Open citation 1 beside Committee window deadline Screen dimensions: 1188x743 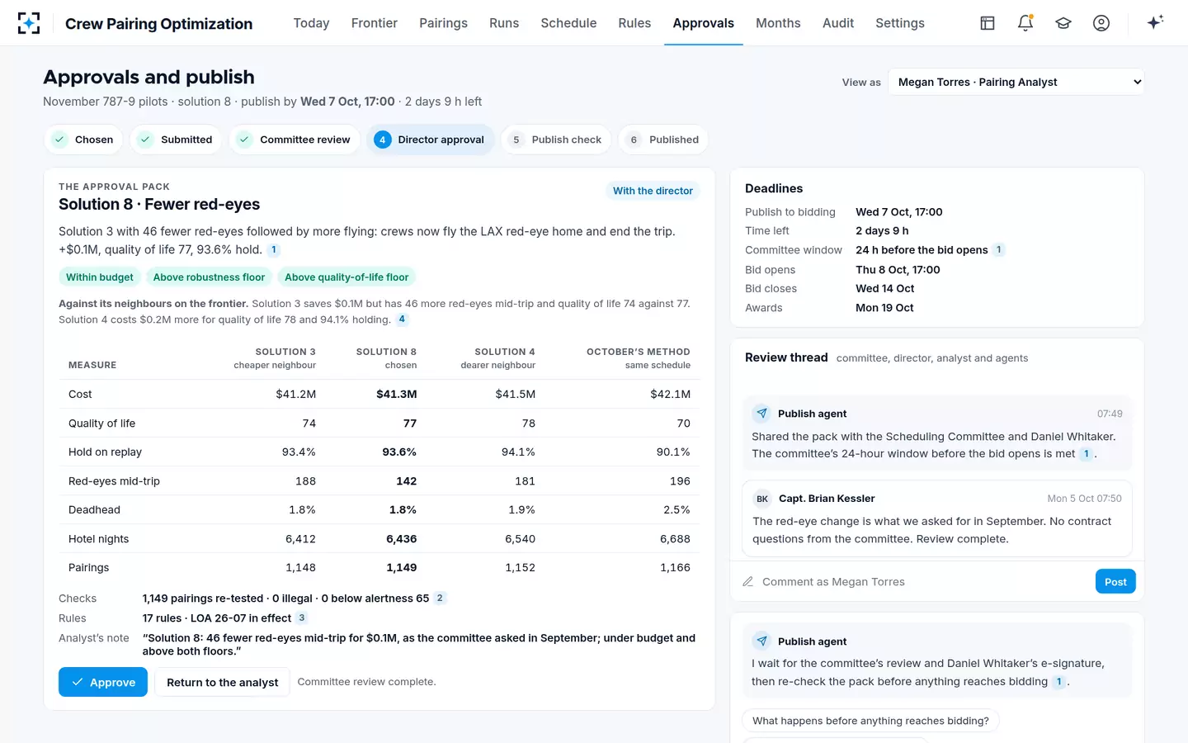(x=998, y=250)
